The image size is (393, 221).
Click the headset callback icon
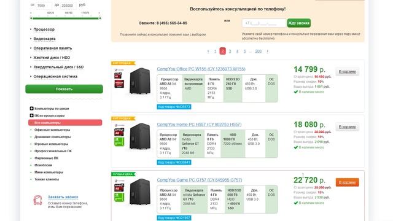(38, 201)
